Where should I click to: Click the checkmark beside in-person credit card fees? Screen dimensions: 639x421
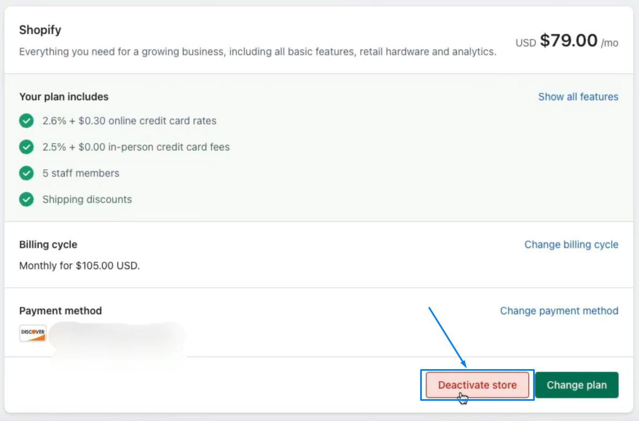[27, 147]
